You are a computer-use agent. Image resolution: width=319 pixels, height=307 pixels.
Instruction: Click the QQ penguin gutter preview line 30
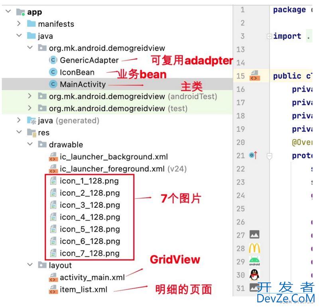tap(254, 275)
